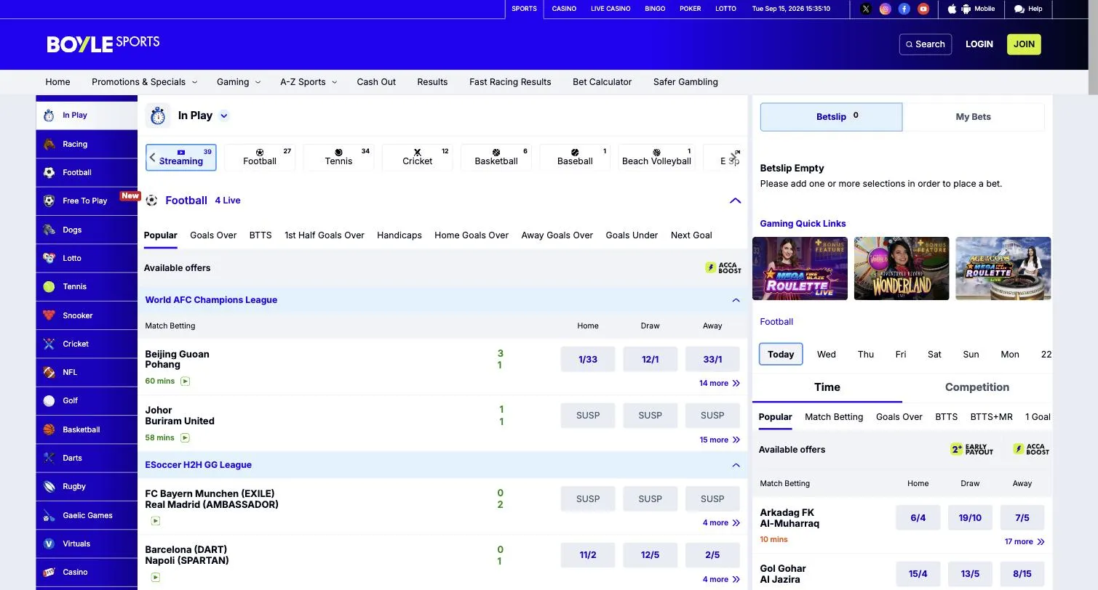This screenshot has width=1098, height=590.
Task: Click the Football sidebar ball icon
Action: (x=49, y=172)
